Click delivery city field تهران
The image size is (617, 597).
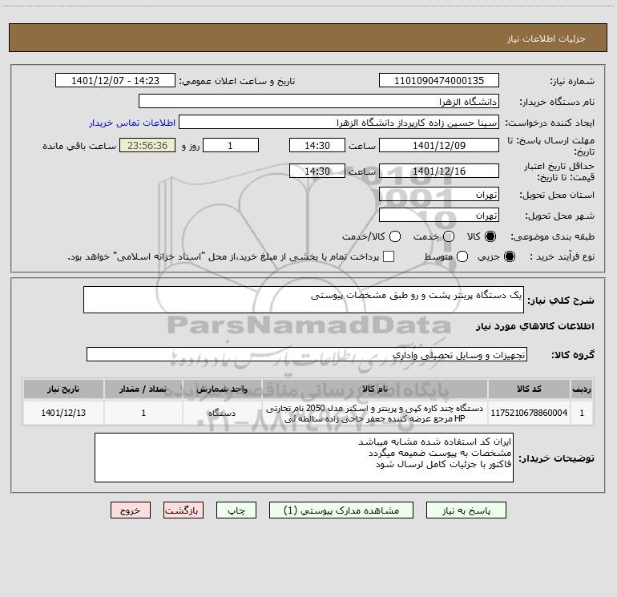point(439,215)
